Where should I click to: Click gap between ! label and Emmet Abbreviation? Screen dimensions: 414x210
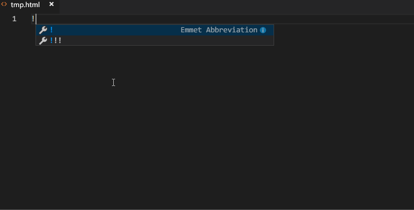click(115, 30)
